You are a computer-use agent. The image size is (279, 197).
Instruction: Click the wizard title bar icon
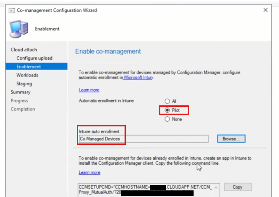coord(12,11)
